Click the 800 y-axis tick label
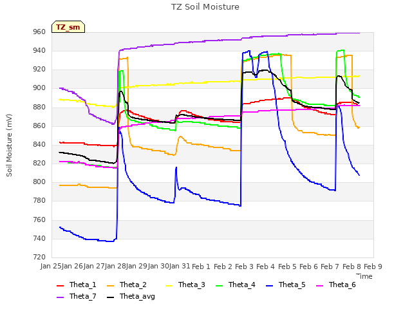412x309 pixels. point(39,182)
